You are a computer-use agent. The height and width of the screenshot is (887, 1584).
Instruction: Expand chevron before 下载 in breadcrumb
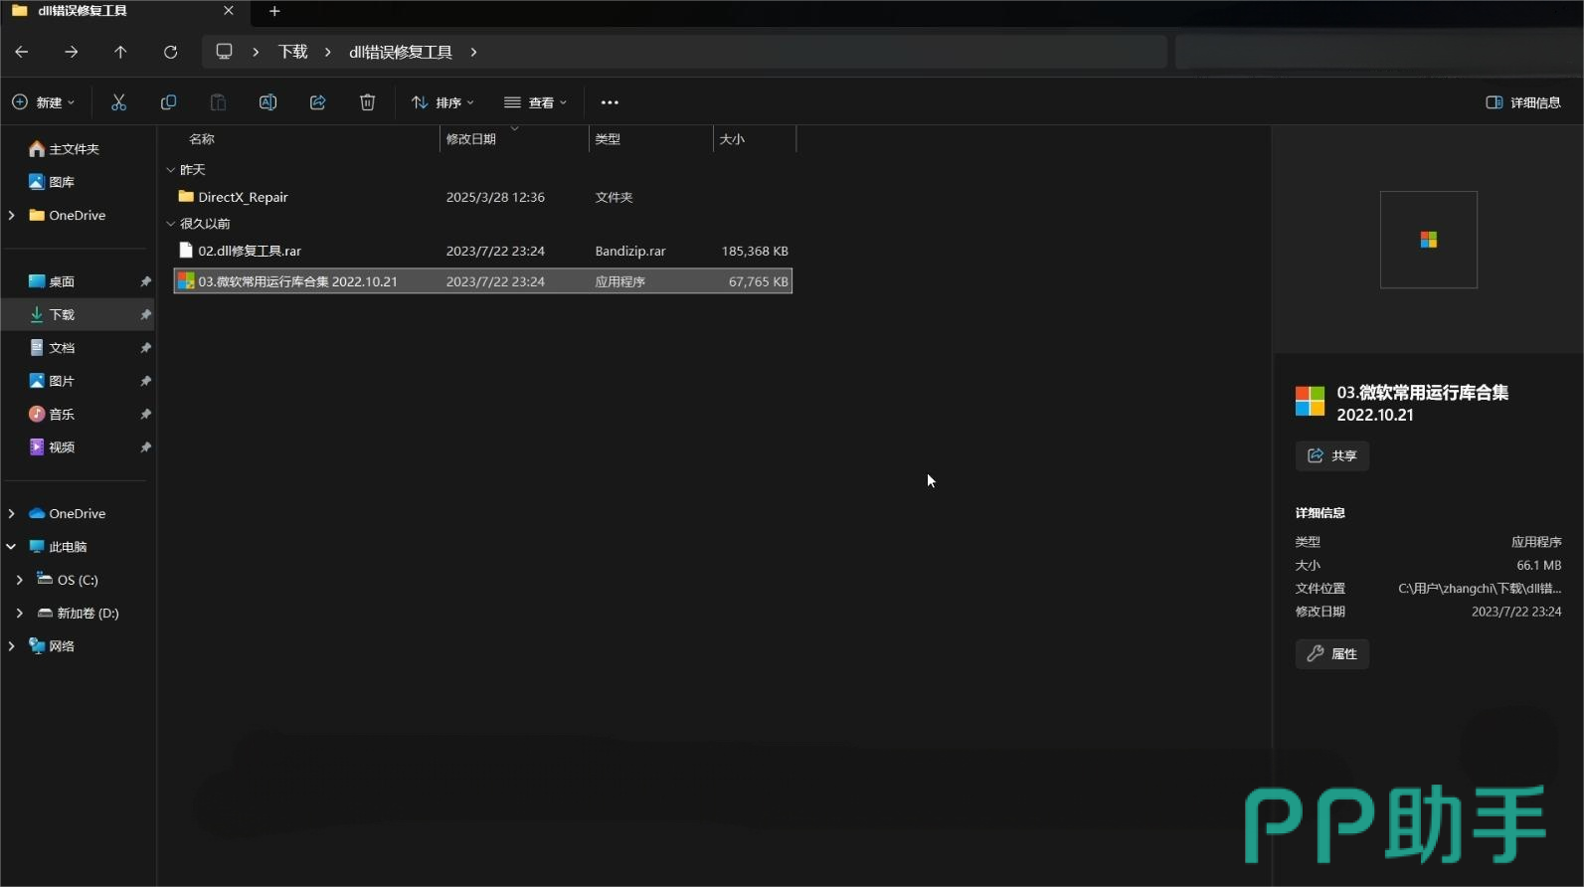(256, 52)
